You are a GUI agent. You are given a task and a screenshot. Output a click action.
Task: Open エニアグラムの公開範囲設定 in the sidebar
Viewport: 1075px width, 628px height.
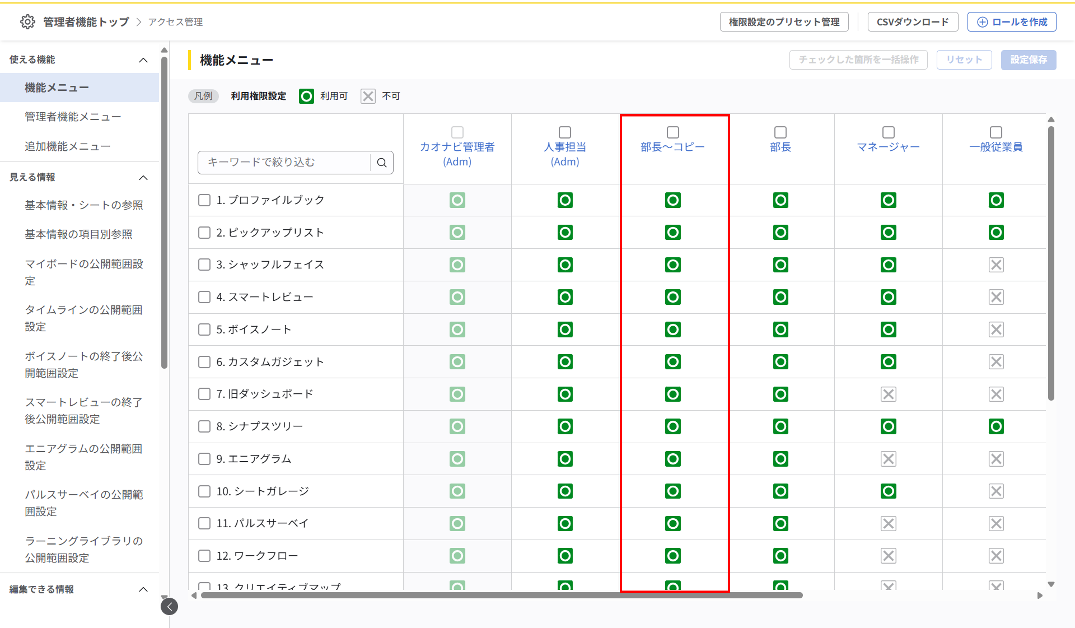(x=84, y=457)
